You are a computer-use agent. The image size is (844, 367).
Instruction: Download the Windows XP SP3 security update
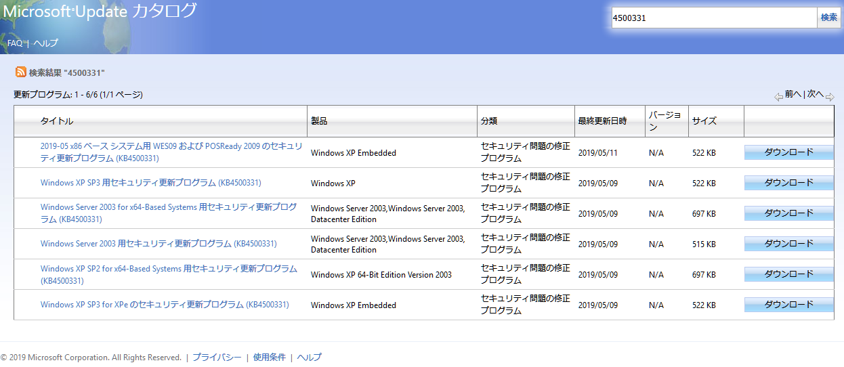tap(789, 183)
